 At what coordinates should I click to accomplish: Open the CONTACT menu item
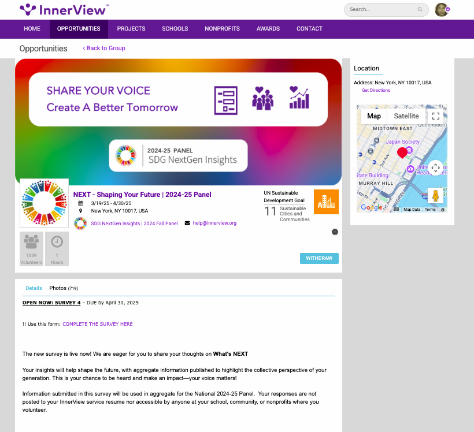coord(309,29)
